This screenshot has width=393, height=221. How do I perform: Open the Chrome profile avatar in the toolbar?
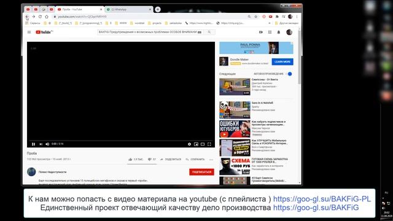[x=290, y=17]
